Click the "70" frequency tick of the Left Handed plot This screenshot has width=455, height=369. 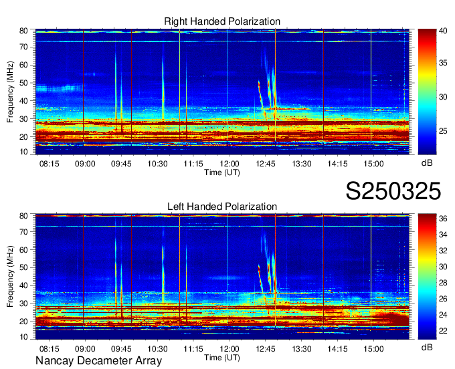coord(23,232)
